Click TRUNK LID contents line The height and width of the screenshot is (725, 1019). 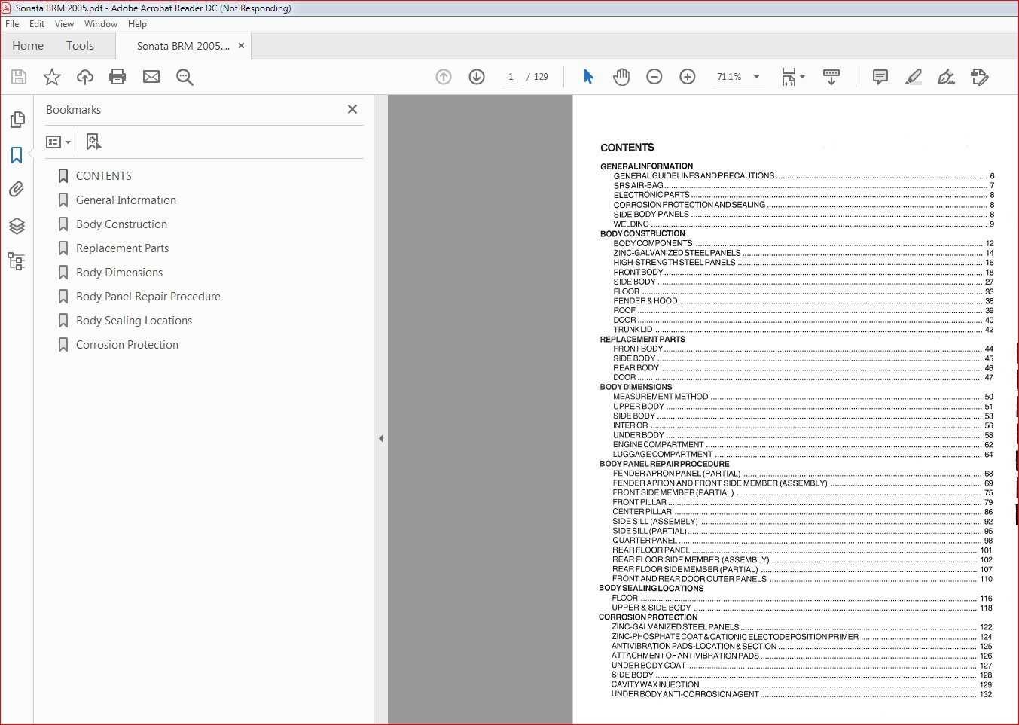tap(804, 330)
